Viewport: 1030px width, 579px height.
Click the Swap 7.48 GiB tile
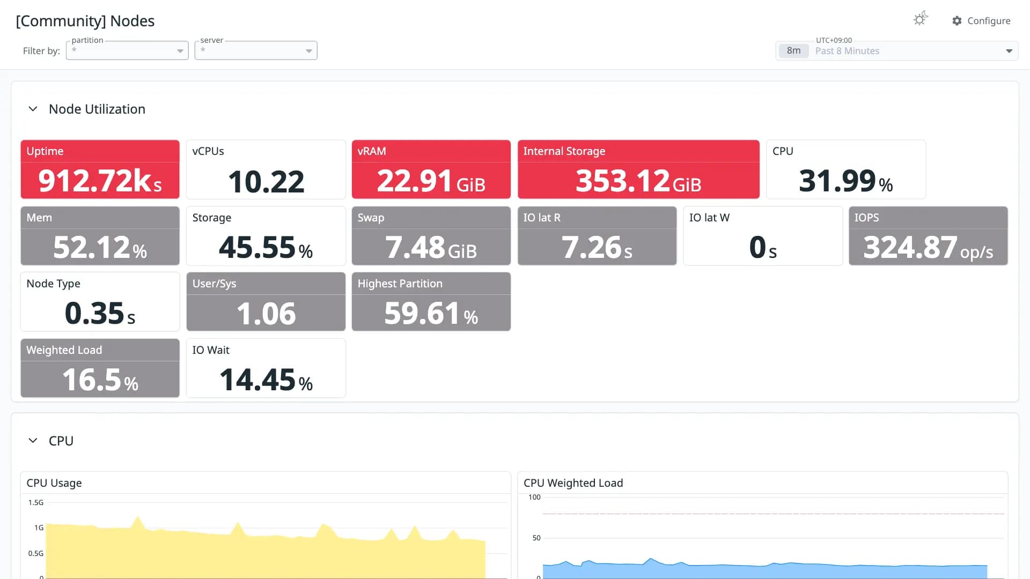(x=431, y=236)
